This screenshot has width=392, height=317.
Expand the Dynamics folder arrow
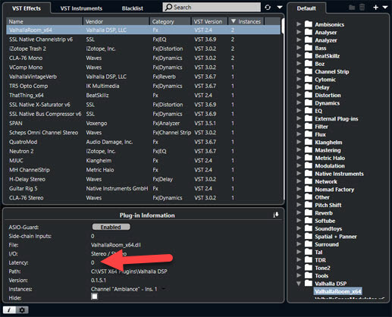point(299,102)
